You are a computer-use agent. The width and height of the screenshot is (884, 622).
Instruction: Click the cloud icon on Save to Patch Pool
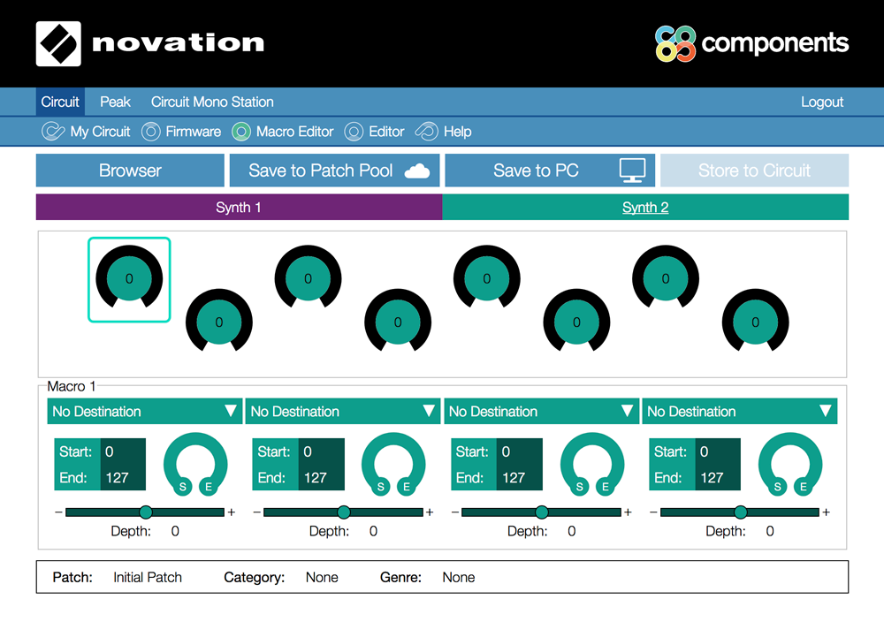click(416, 171)
